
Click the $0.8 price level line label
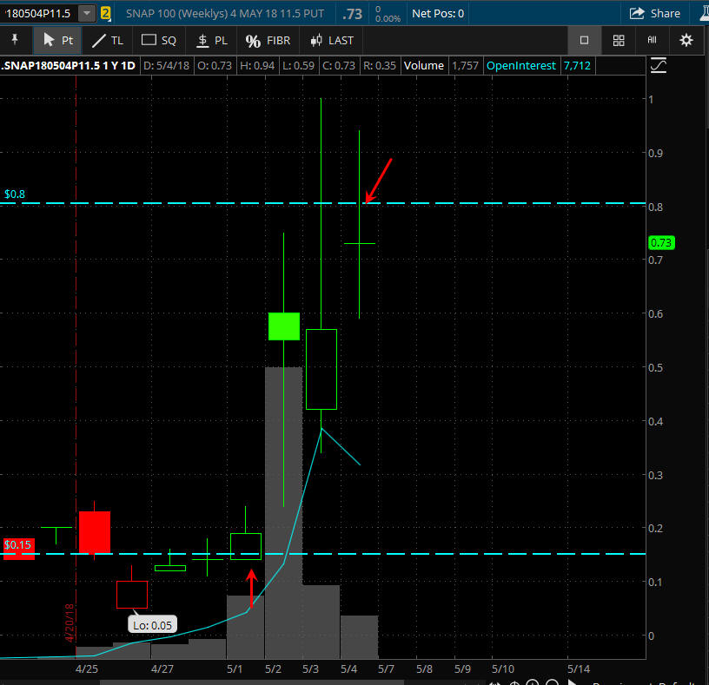coord(15,194)
